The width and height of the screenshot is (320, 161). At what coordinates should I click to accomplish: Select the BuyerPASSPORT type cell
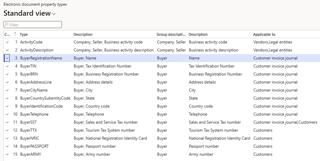(x=34, y=146)
